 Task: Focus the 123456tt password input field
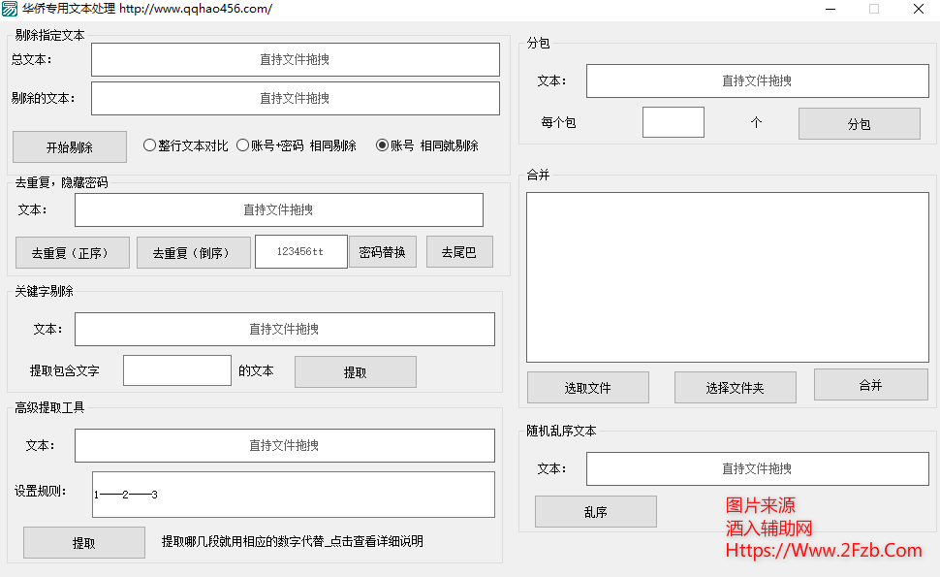pyautogui.click(x=300, y=251)
